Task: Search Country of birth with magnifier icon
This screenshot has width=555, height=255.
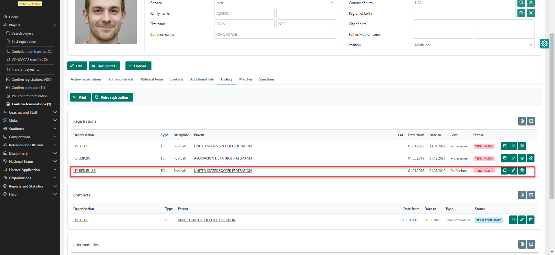Action: tap(521, 3)
